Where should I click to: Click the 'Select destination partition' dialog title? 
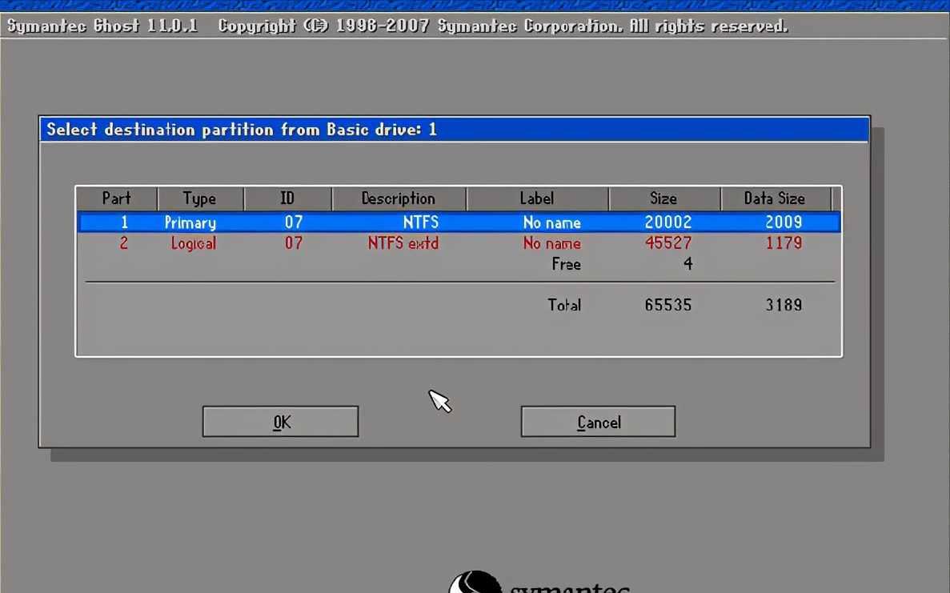click(x=242, y=130)
